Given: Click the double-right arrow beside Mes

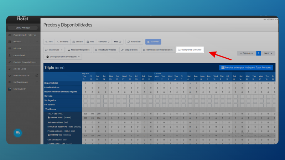Looking at the screenshot, I should click(120, 42).
